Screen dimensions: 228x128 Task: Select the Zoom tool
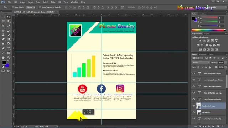(9, 58)
